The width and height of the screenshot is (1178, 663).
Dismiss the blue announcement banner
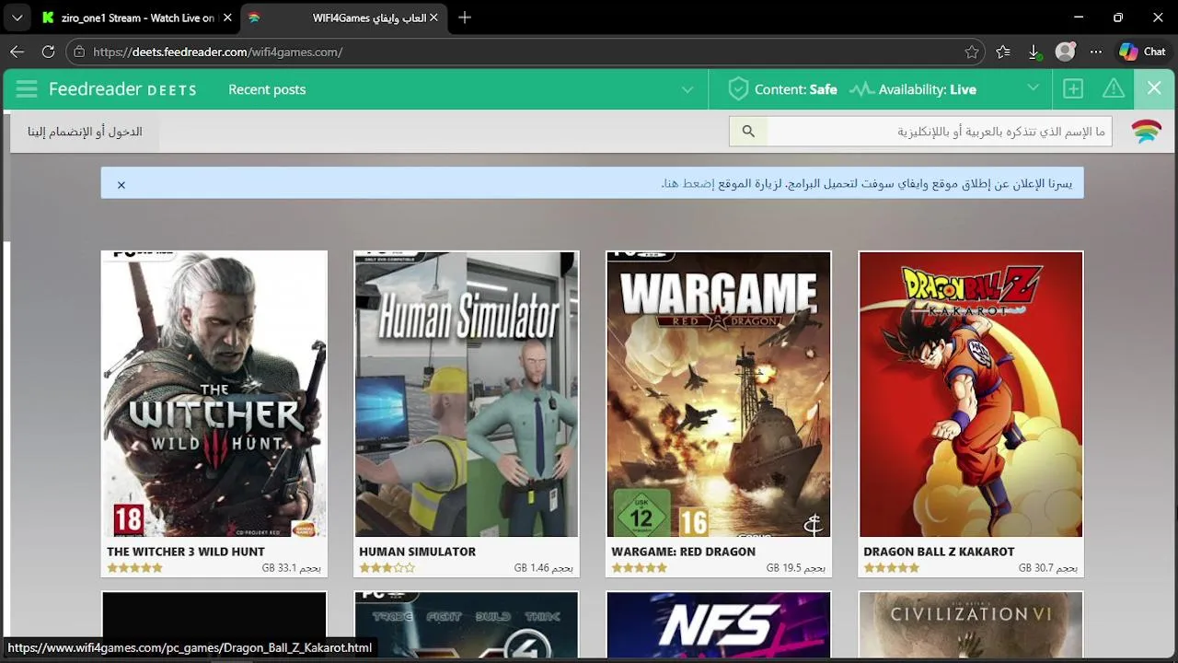point(121,185)
